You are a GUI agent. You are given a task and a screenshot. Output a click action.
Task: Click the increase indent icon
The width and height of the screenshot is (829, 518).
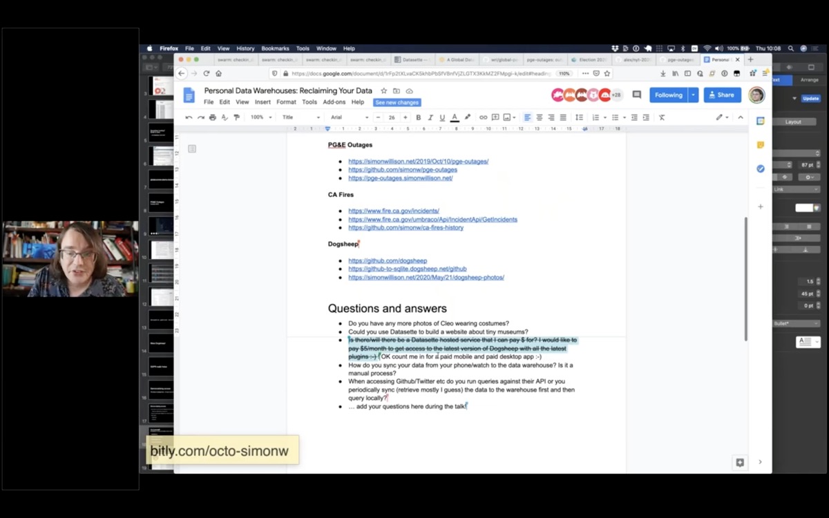pos(646,117)
